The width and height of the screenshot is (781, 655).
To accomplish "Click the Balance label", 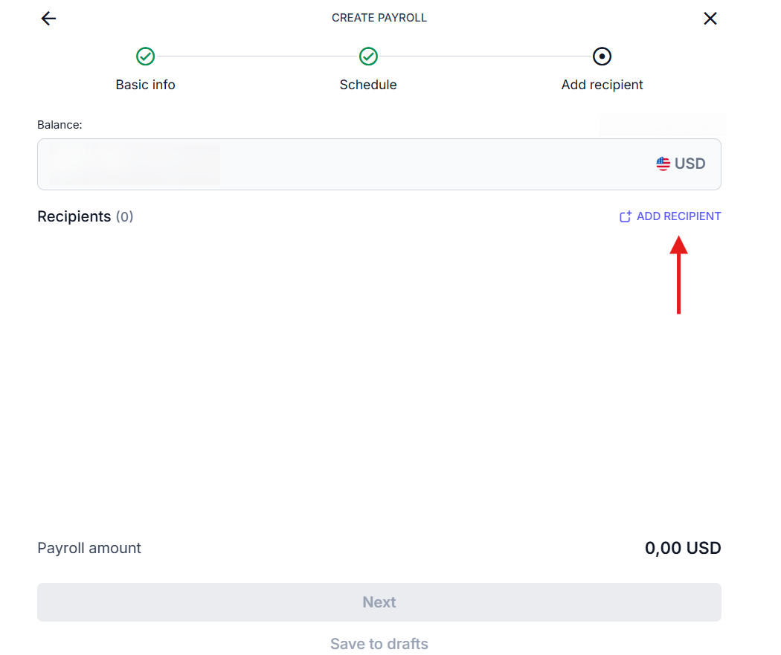I will tap(60, 125).
